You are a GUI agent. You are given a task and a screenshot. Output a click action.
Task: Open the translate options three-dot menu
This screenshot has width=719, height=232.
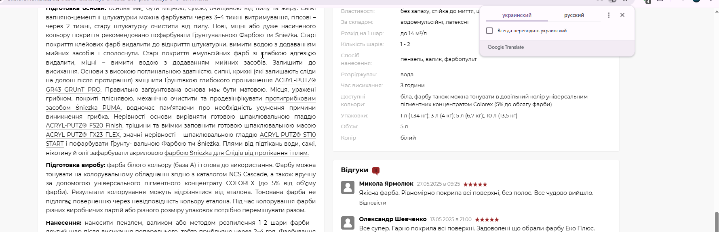coord(609,15)
